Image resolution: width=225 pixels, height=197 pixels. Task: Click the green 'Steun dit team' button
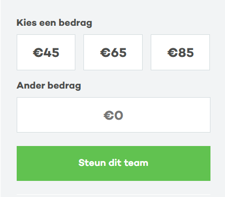click(114, 163)
